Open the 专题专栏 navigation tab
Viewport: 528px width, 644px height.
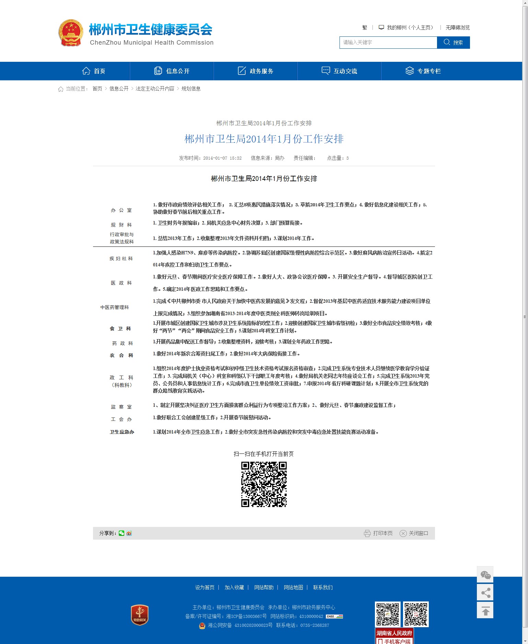pos(423,71)
